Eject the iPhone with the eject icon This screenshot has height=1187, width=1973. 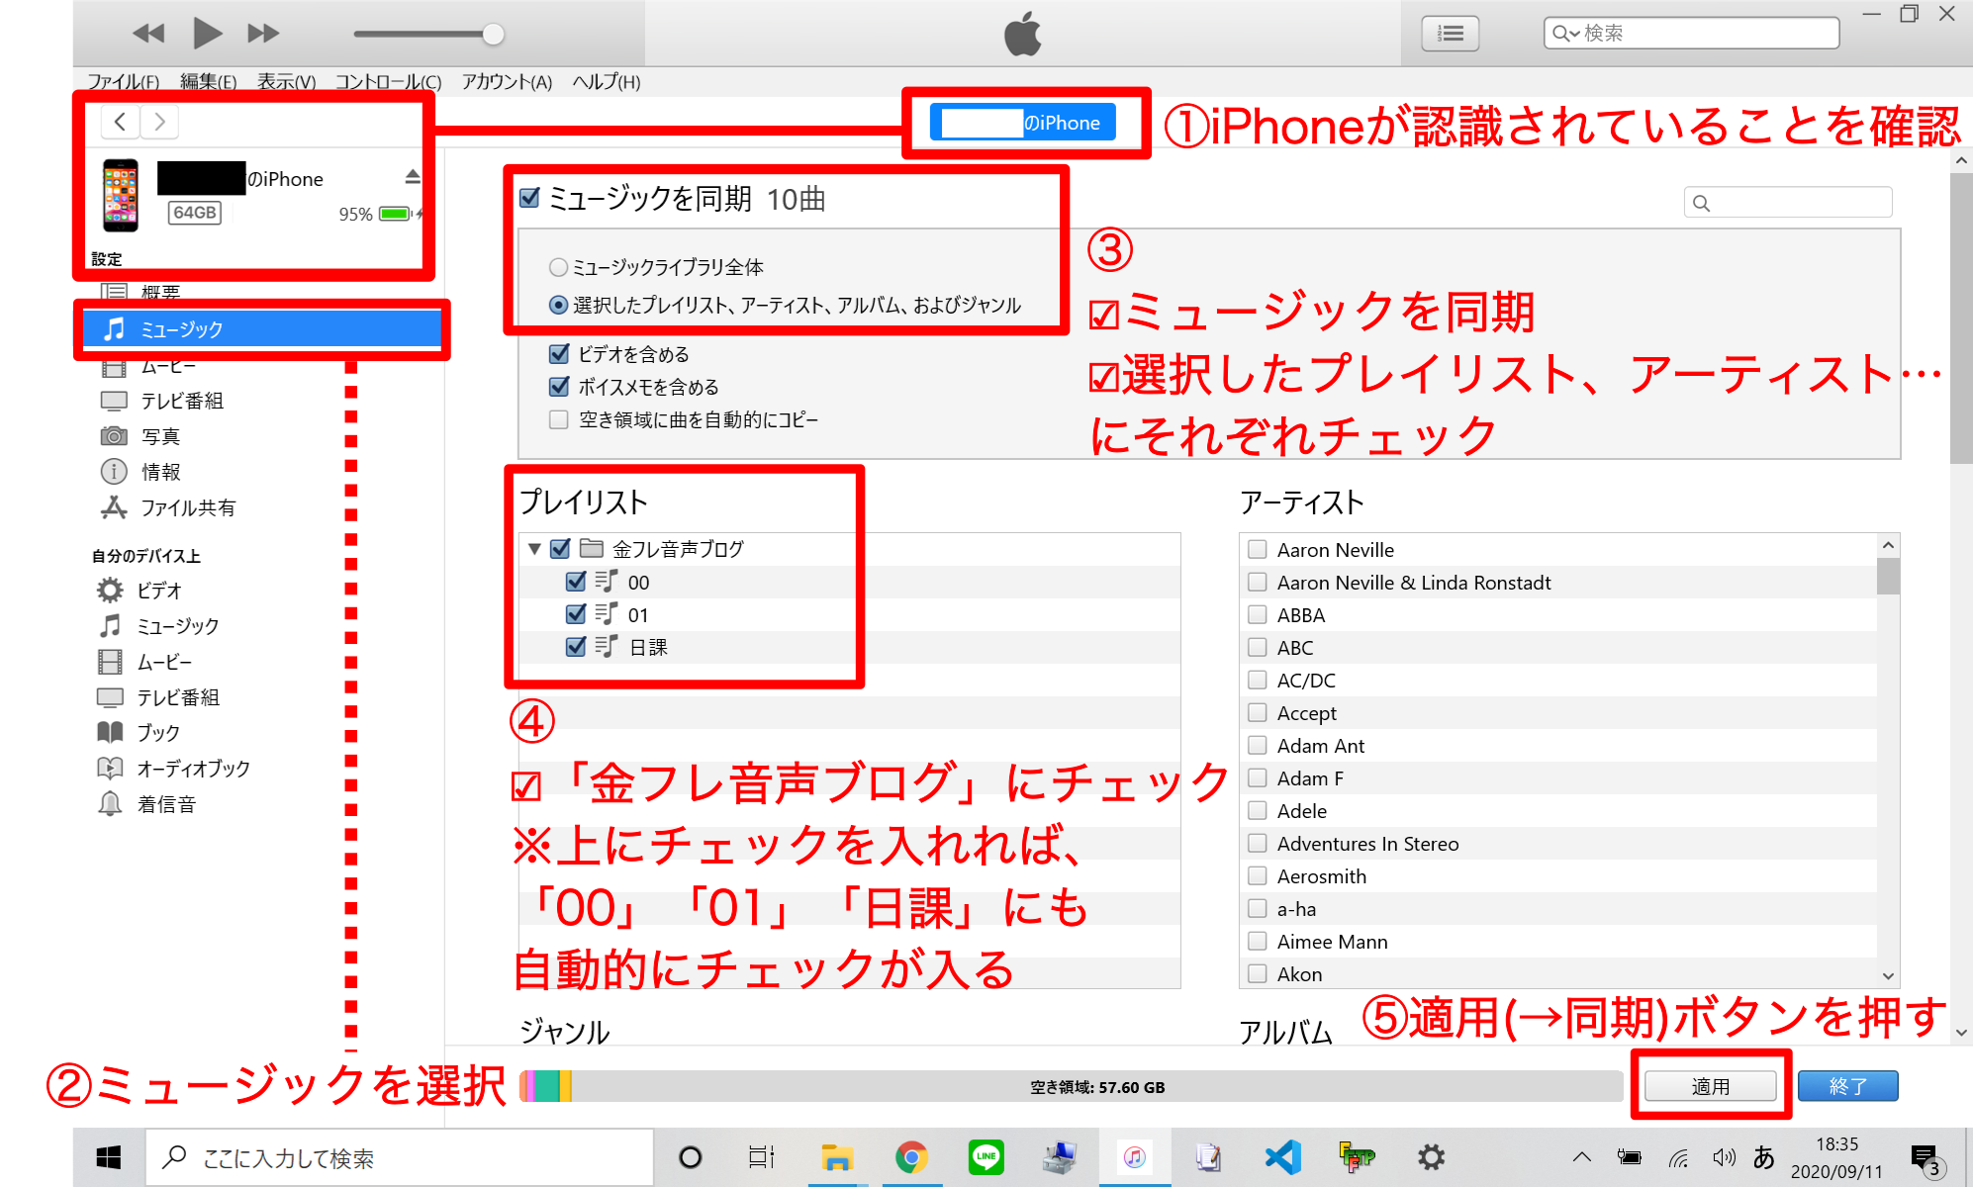pos(413,177)
